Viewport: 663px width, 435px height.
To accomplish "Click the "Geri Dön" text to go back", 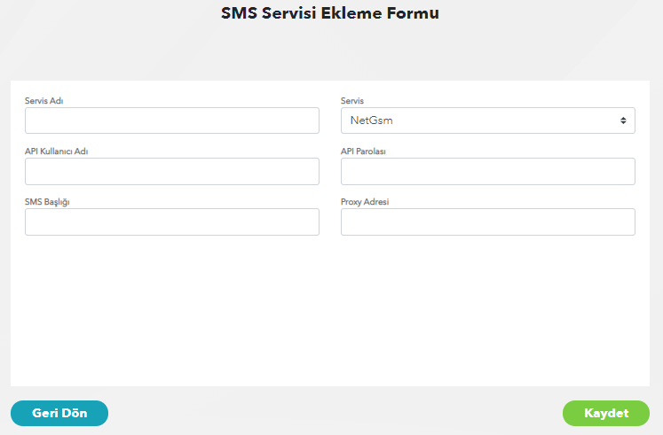I will pyautogui.click(x=59, y=414).
